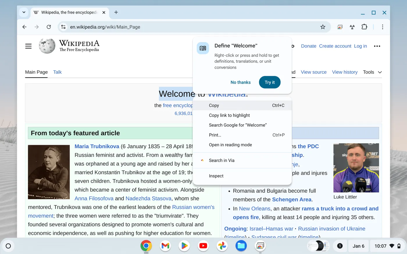Click the browser back arrow
Screen dimensions: 407x254
[24, 27]
